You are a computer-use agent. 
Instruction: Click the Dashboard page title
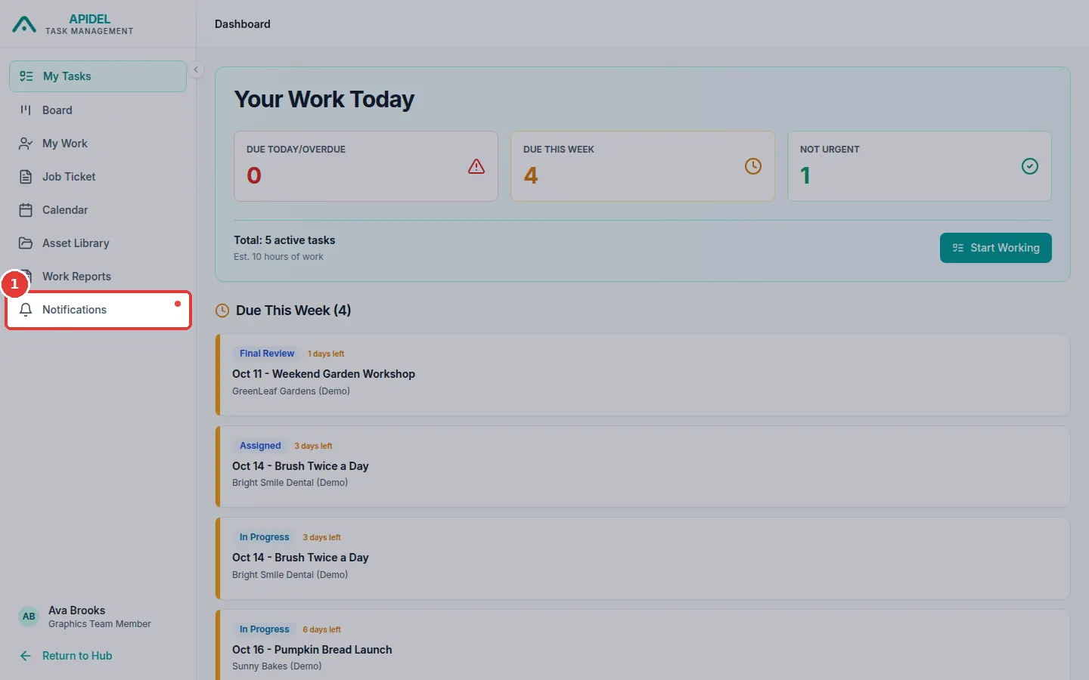tap(243, 24)
